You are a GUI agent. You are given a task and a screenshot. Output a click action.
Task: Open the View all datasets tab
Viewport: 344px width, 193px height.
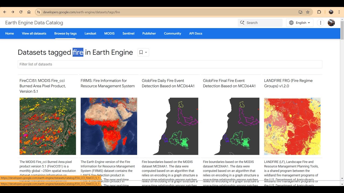(34, 34)
